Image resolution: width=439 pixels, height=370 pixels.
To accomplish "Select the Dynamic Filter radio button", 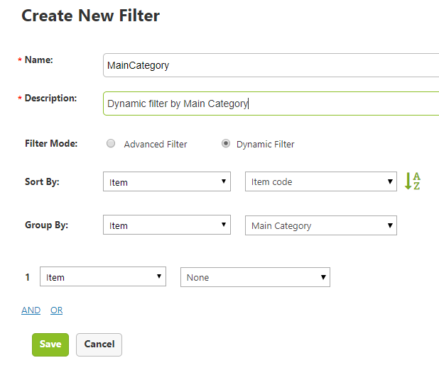I will pos(226,143).
